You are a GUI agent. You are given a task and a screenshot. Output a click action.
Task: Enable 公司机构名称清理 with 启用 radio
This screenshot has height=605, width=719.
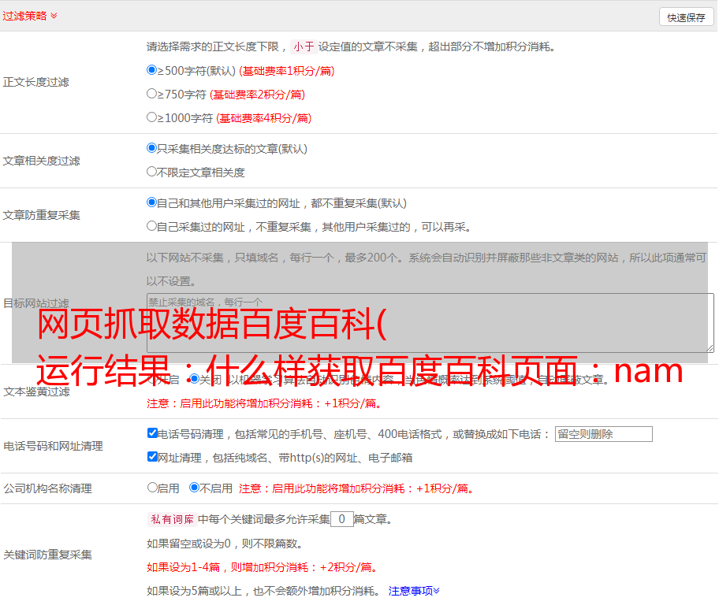tap(152, 488)
